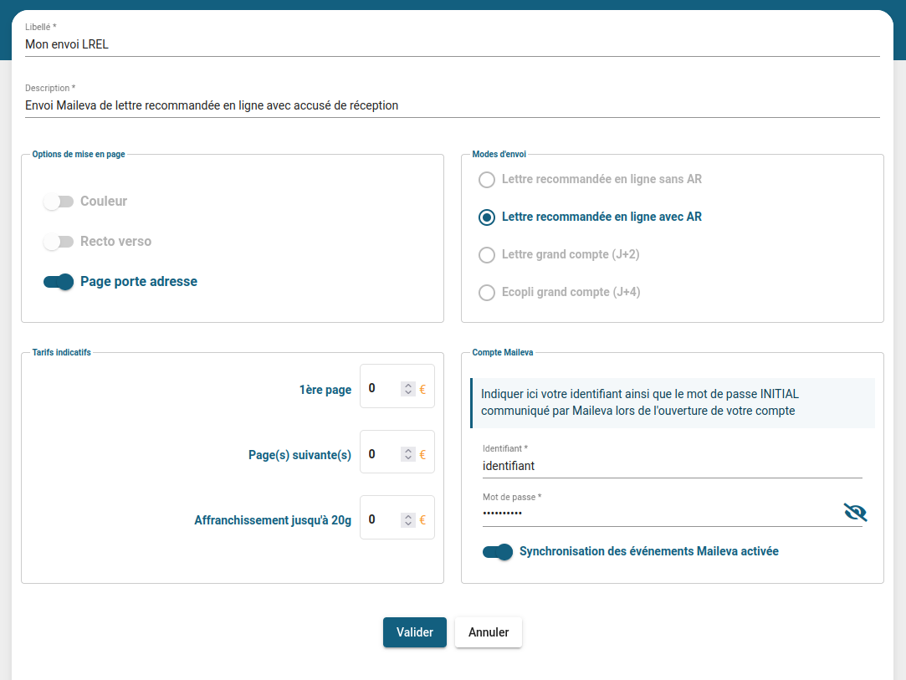This screenshot has width=906, height=680.
Task: Toggle password visibility eye icon
Action: pyautogui.click(x=855, y=513)
